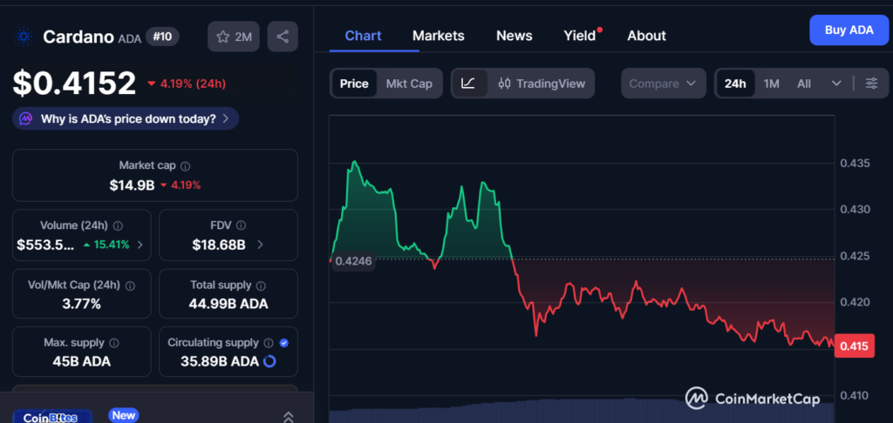893x423 pixels.
Task: Toggle chart to Mkt Cap view
Action: (409, 84)
